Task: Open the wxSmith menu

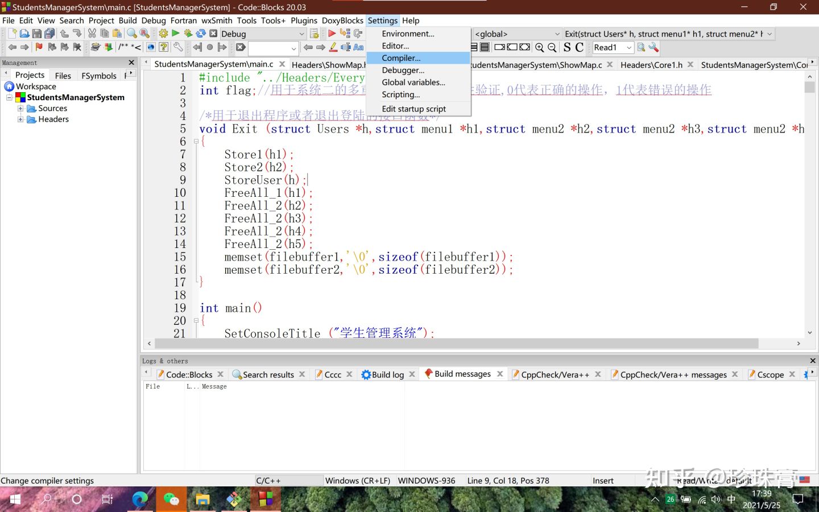Action: pyautogui.click(x=217, y=20)
